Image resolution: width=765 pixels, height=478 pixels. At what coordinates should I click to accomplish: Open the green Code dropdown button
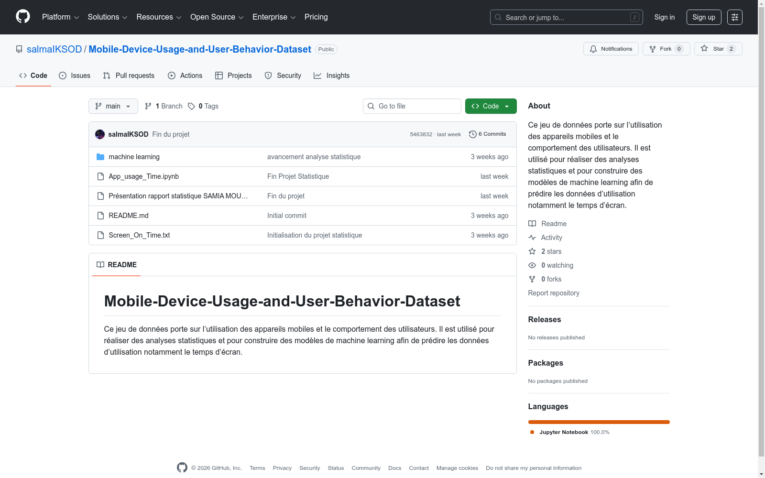(x=491, y=106)
